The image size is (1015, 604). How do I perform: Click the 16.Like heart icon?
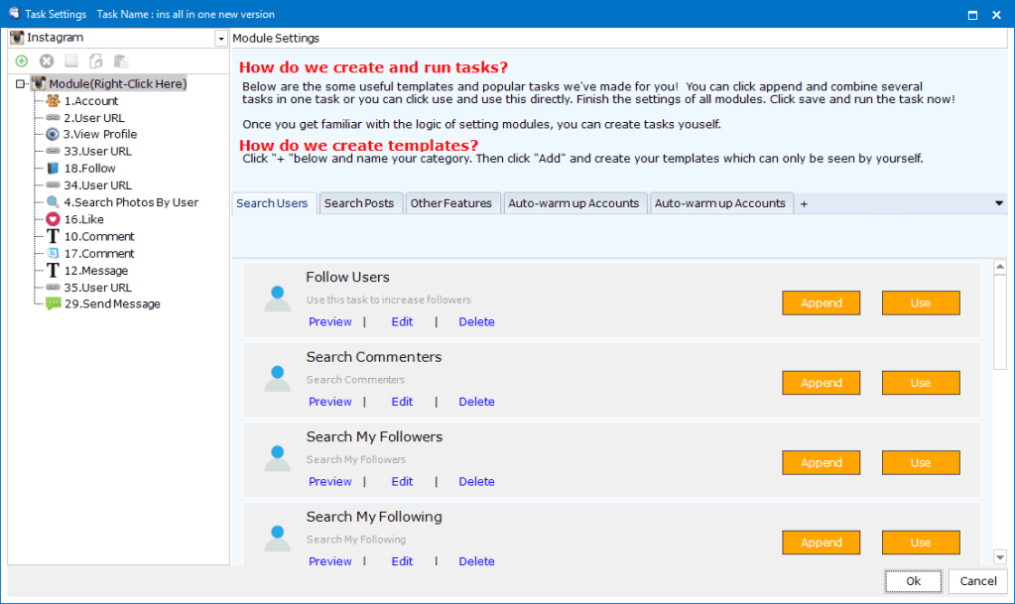(53, 219)
